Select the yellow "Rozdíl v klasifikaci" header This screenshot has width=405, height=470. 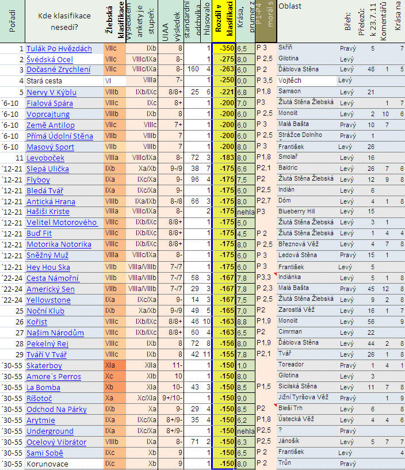[x=223, y=21]
